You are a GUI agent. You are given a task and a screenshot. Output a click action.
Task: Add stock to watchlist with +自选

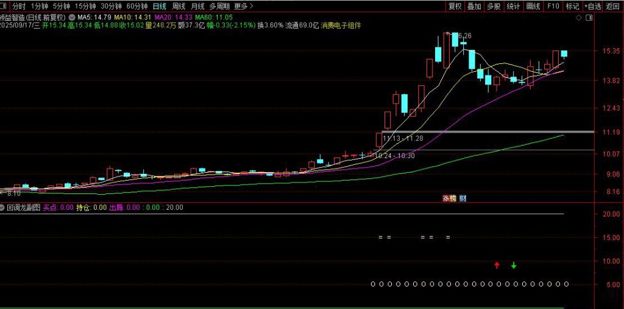coord(592,6)
